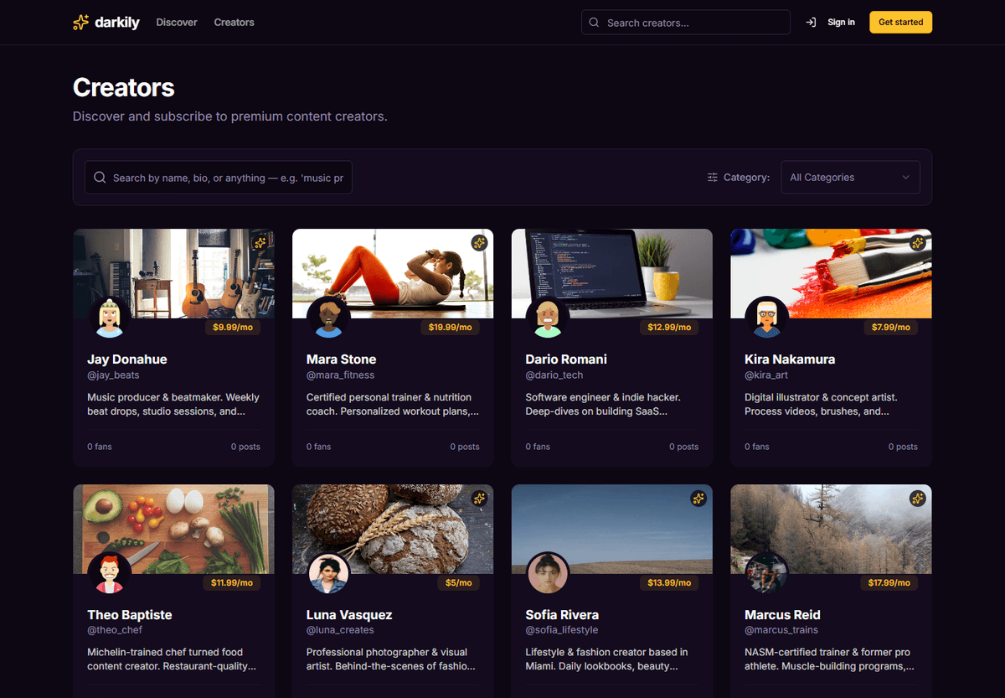Click the @kira_art handle

(x=766, y=375)
